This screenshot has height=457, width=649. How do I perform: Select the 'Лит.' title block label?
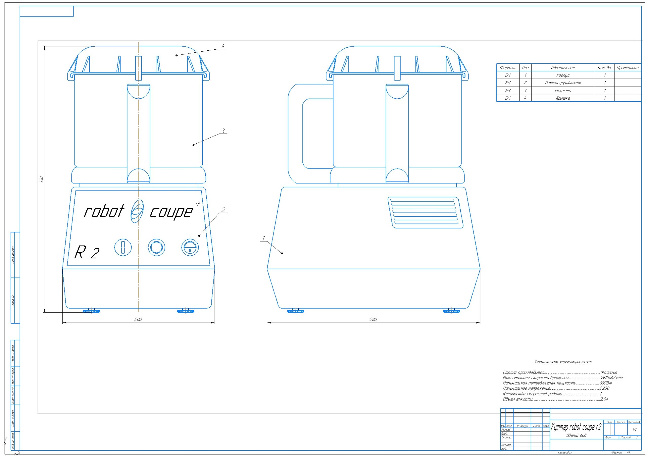tap(609, 423)
